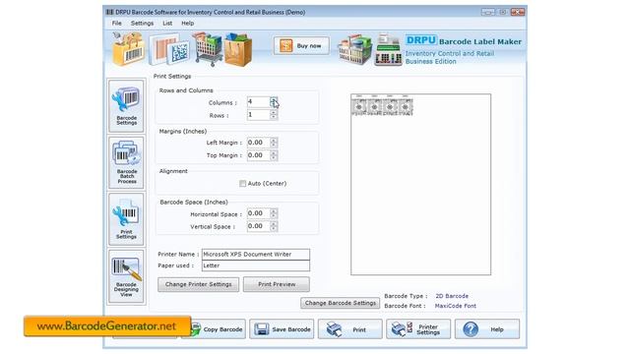Click the Top Margin value field
Screen dimensions: 630x354
coord(258,155)
